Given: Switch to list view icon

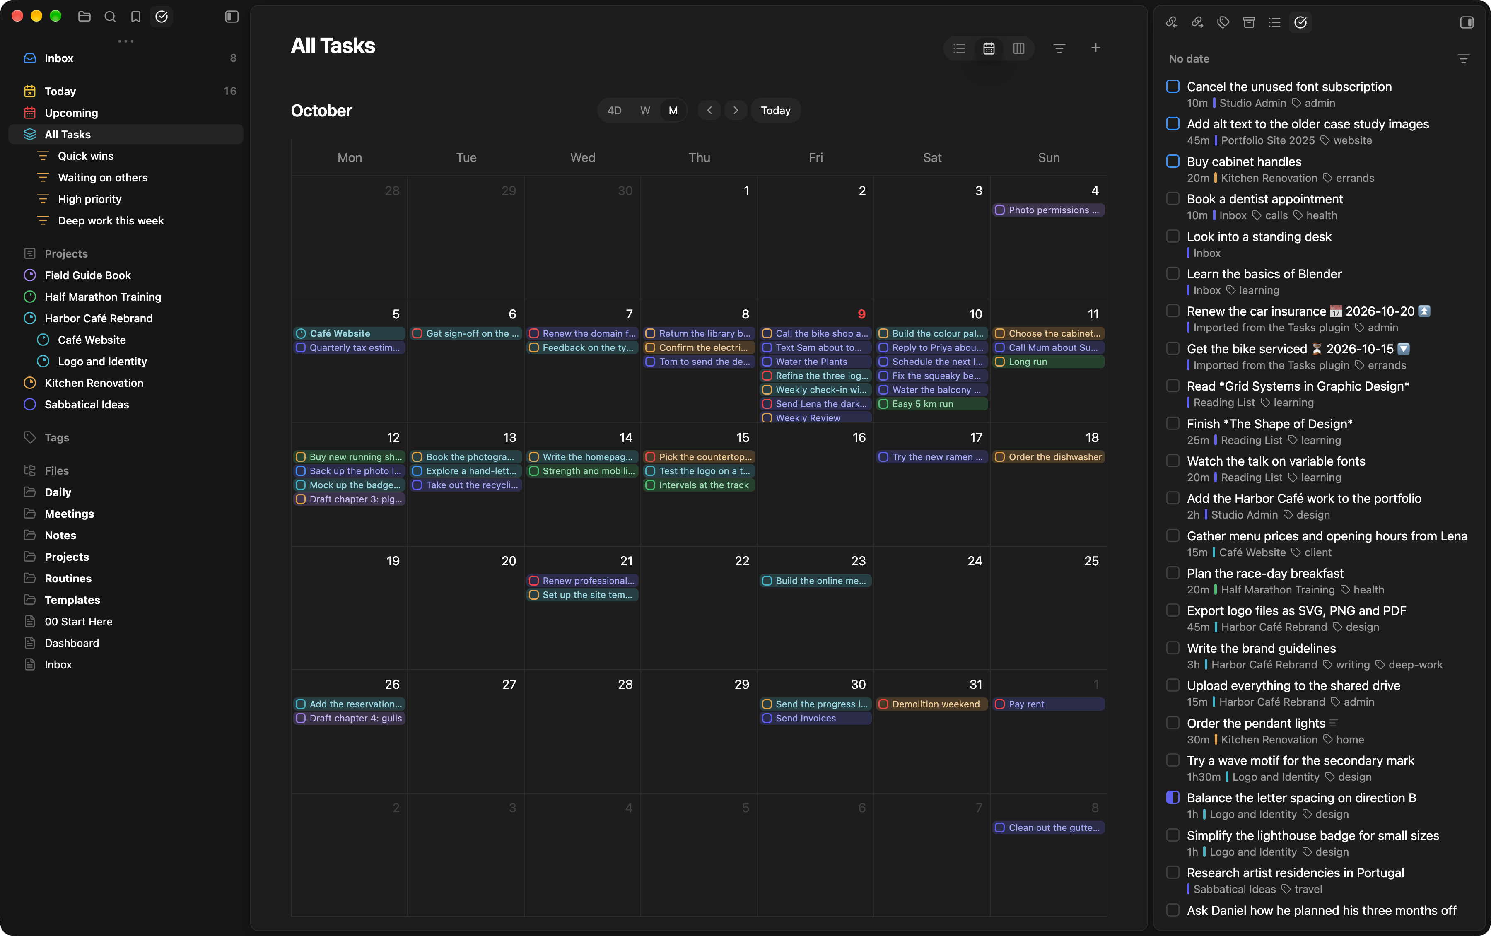Looking at the screenshot, I should pos(959,48).
